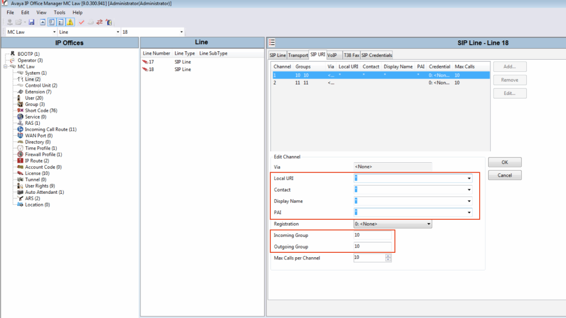This screenshot has height=318, width=566.
Task: Click the Firewall Profile icon
Action: pyautogui.click(x=20, y=155)
